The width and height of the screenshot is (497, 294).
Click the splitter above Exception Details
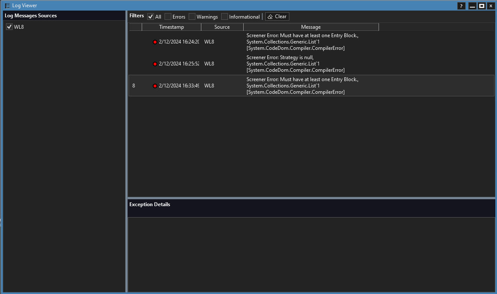tap(311, 198)
